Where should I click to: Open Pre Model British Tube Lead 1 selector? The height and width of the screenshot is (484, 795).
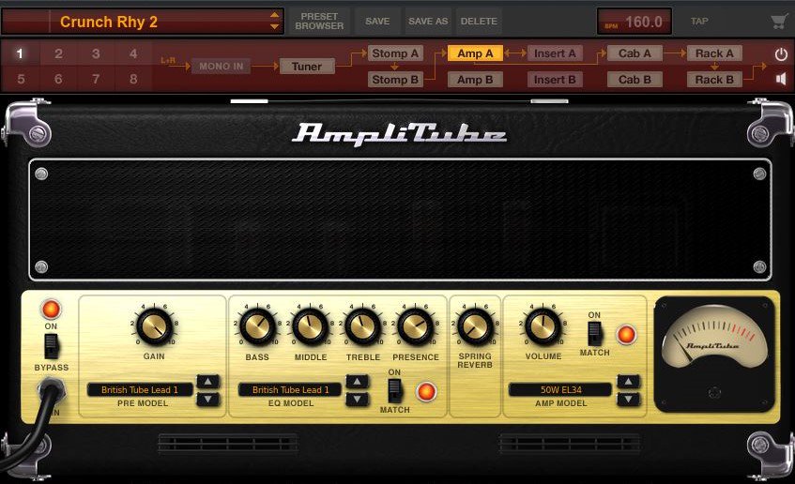pyautogui.click(x=140, y=390)
